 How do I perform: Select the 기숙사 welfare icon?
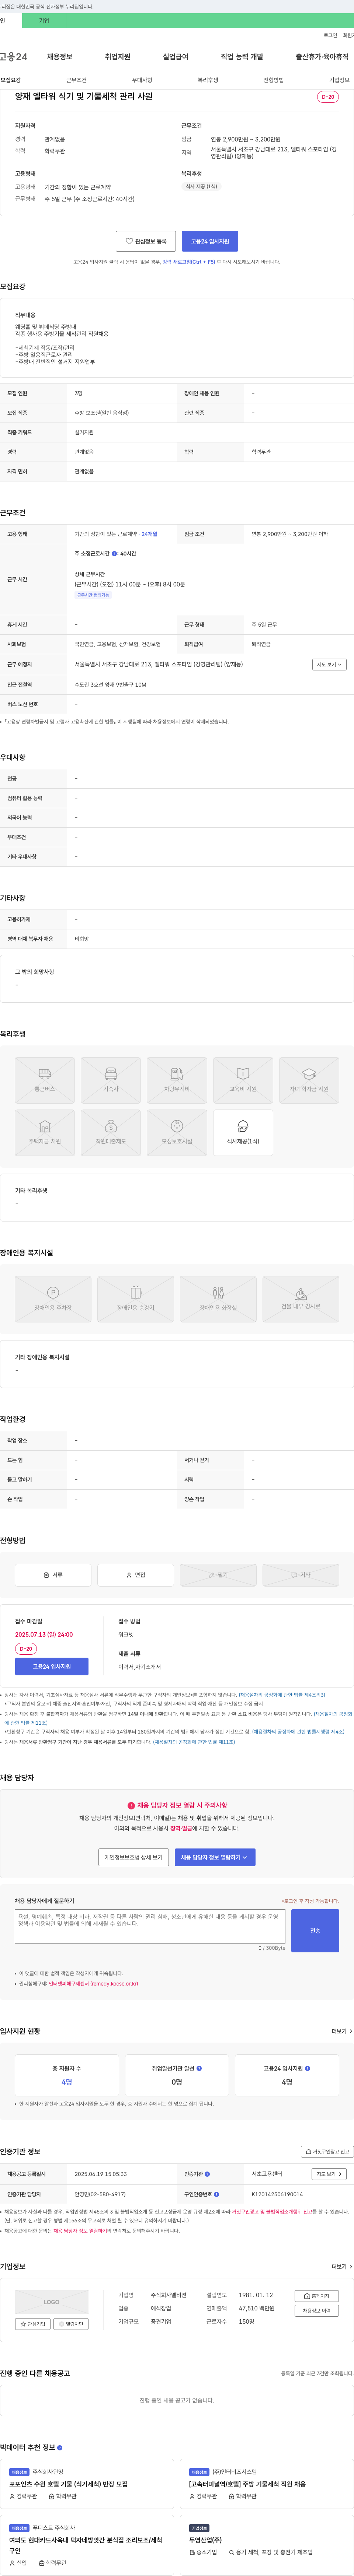(111, 1080)
